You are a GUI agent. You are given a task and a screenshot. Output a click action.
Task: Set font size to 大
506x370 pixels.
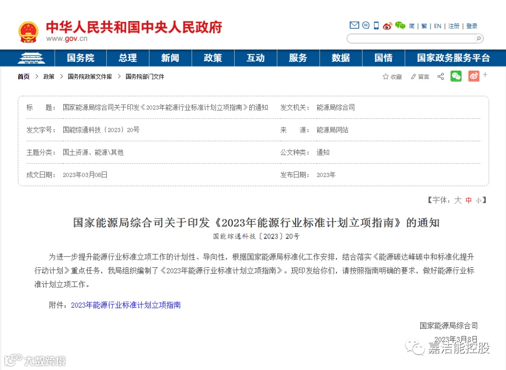click(458, 200)
